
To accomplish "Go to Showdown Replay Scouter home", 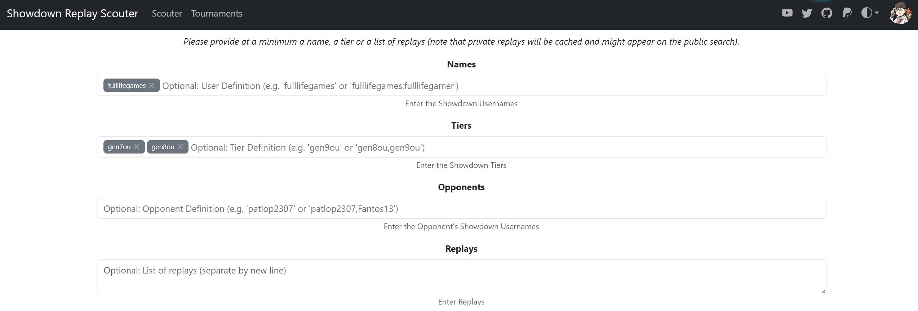I will point(72,13).
